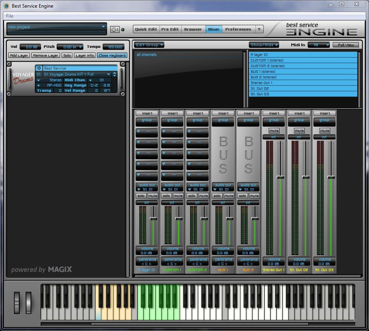Solo the BUS 1 channel
Image resolution: width=369 pixels, height=331 pixels.
coord(217,196)
